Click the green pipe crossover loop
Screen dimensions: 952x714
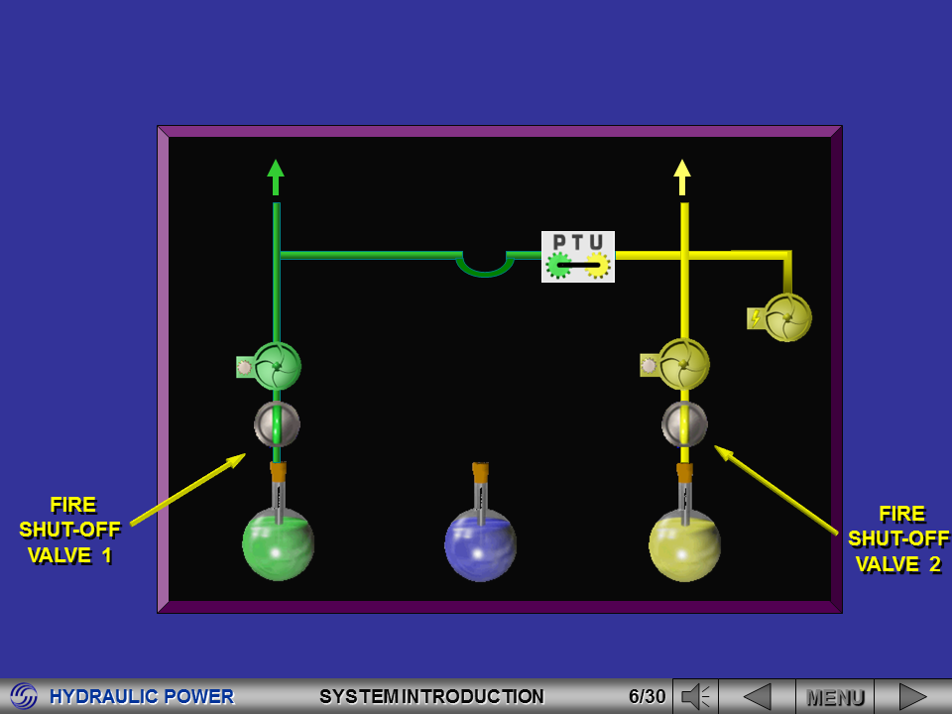[485, 264]
